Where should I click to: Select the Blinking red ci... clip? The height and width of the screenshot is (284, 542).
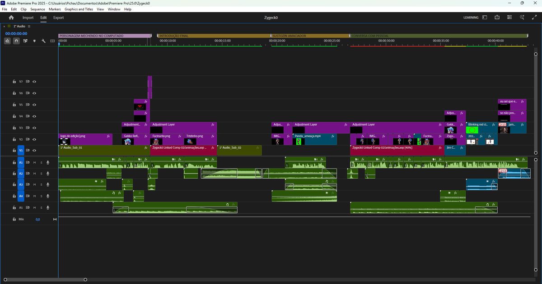click(481, 128)
